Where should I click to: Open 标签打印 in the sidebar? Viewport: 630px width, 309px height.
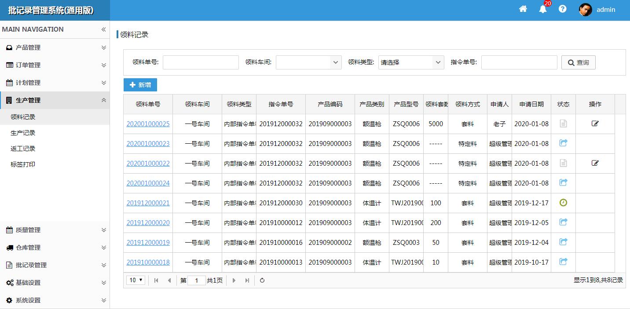55,164
